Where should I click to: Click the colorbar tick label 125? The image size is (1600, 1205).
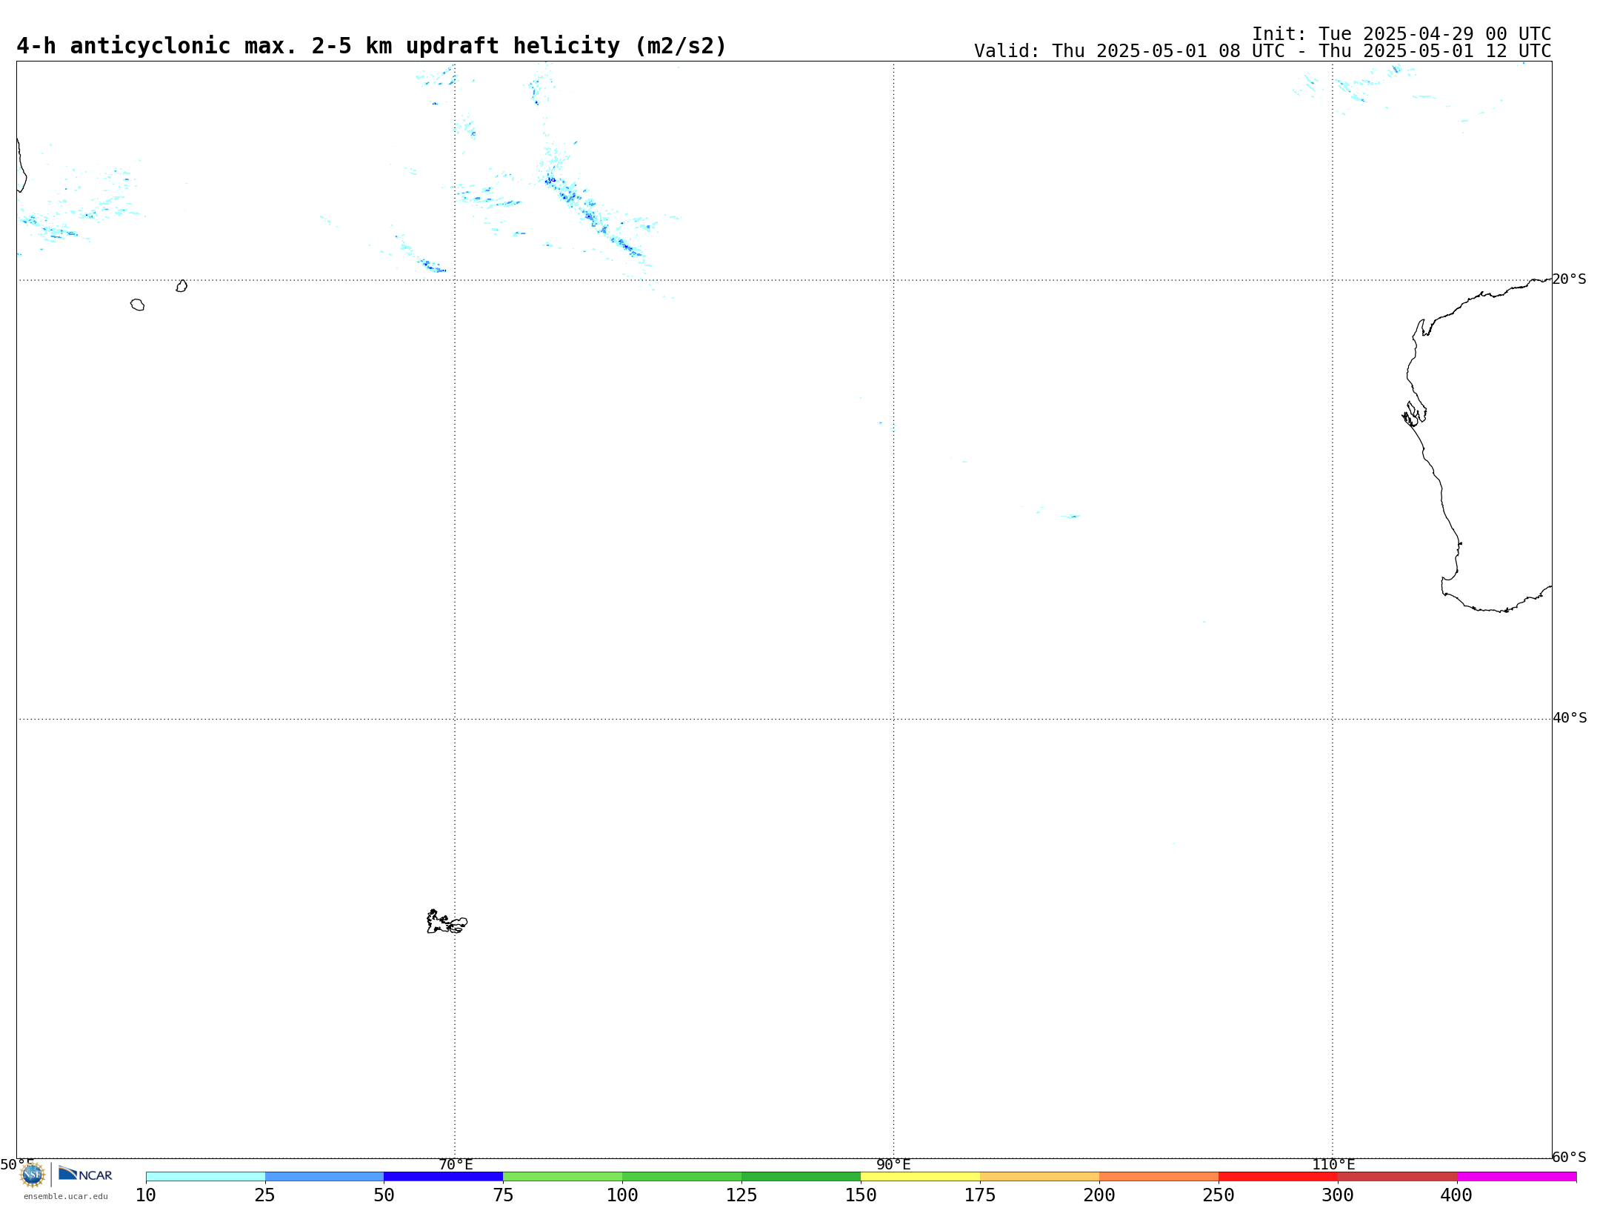742,1195
